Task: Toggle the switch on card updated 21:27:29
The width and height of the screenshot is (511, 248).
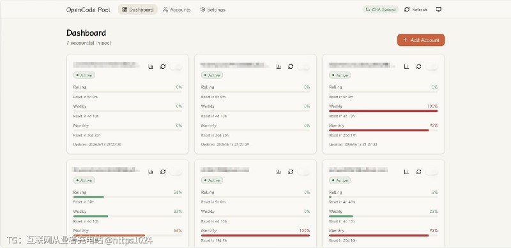Action: 304,66
